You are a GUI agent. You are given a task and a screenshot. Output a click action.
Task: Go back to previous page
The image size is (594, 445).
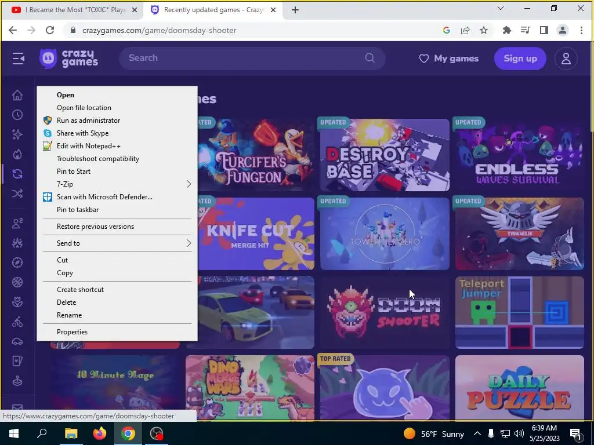(x=13, y=30)
